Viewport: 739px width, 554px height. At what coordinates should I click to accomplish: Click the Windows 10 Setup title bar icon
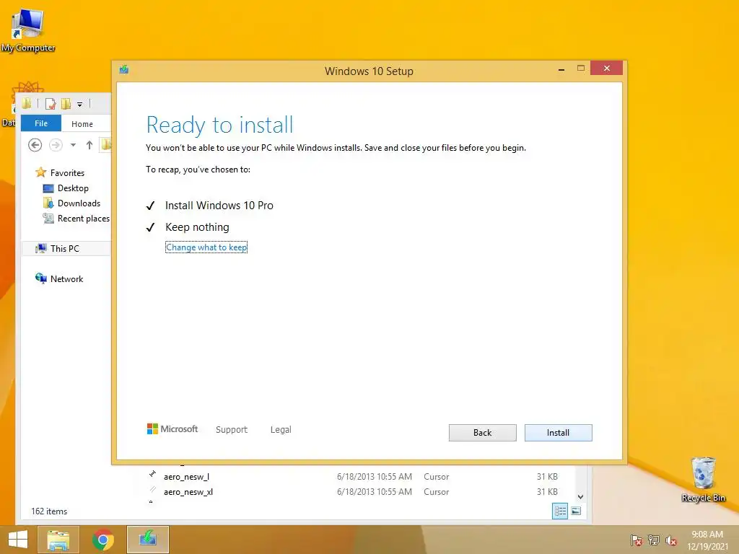pos(124,70)
